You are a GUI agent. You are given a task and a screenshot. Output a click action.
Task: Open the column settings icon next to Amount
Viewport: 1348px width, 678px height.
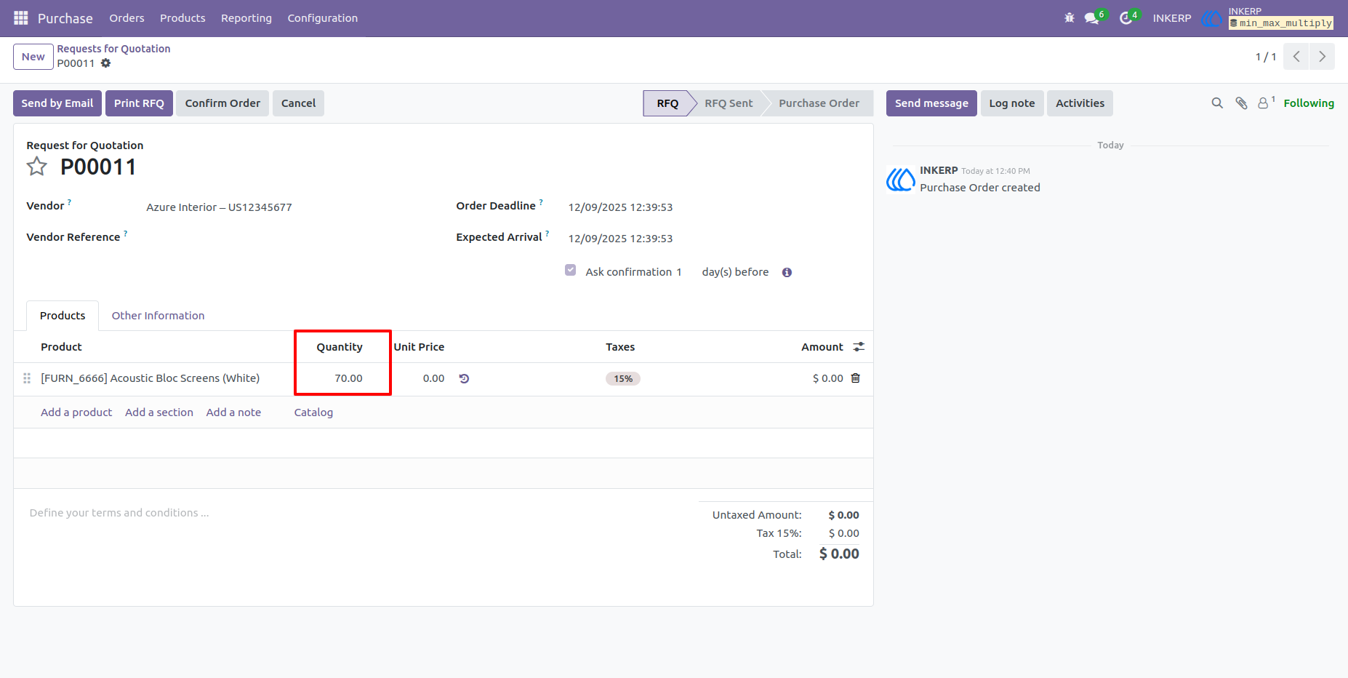[x=859, y=347]
